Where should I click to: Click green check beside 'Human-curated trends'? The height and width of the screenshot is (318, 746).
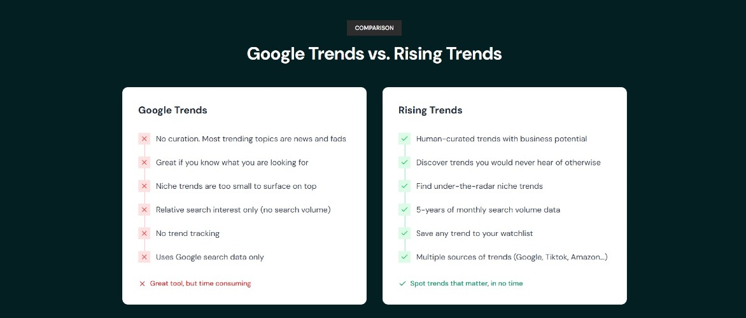coord(404,139)
